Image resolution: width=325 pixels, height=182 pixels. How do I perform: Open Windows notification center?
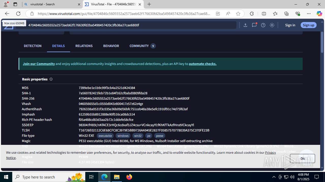coord(317,177)
